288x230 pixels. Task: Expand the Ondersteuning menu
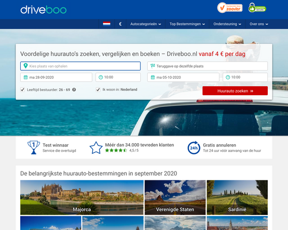coord(227,24)
